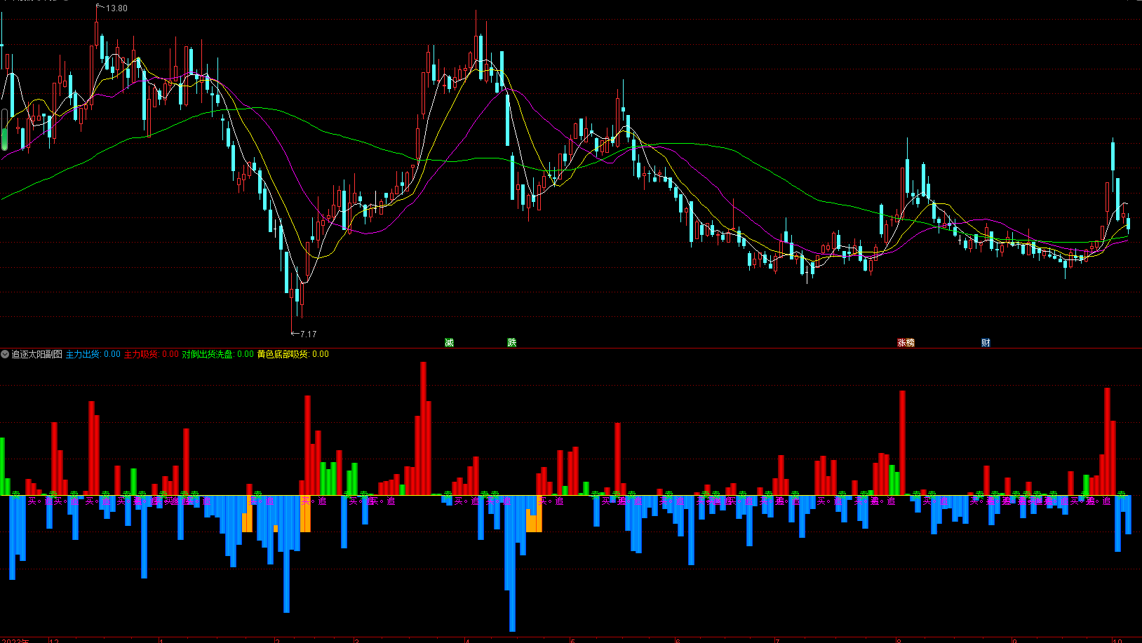Open the 财 event marker
This screenshot has width=1142, height=643.
pyautogui.click(x=986, y=343)
